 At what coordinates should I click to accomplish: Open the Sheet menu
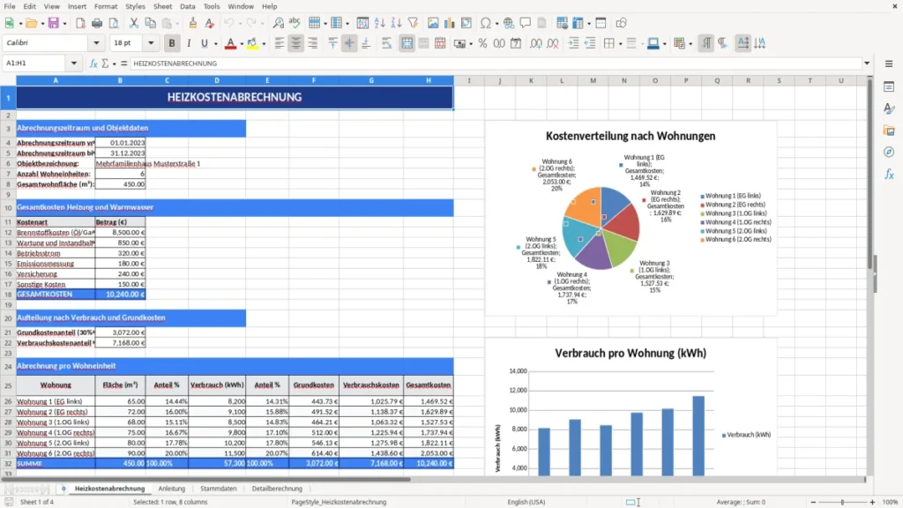[x=162, y=6]
